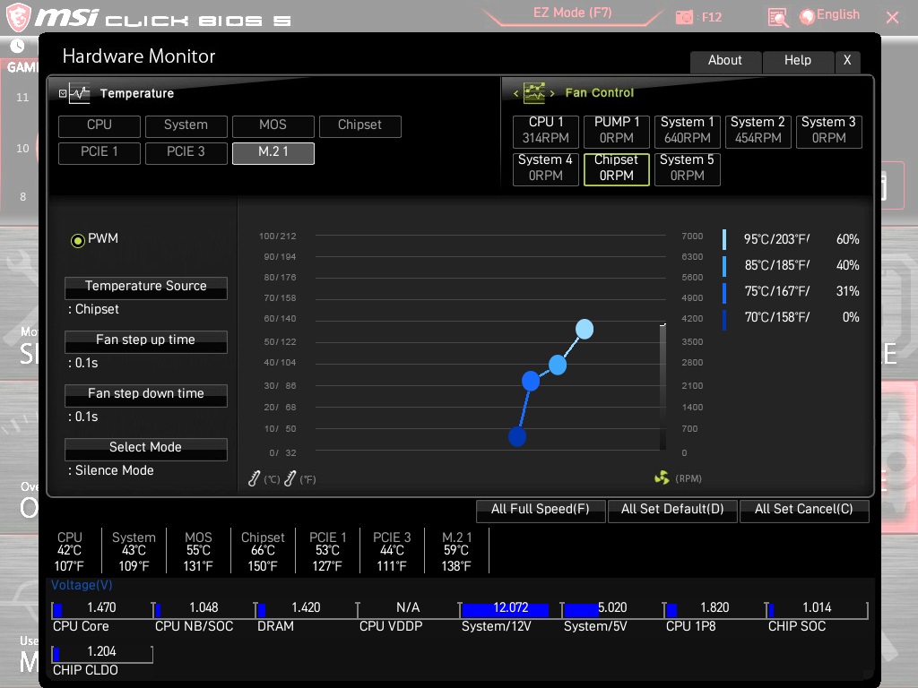Select the Celsius thermometer icon
This screenshot has height=688, width=918.
254,478
